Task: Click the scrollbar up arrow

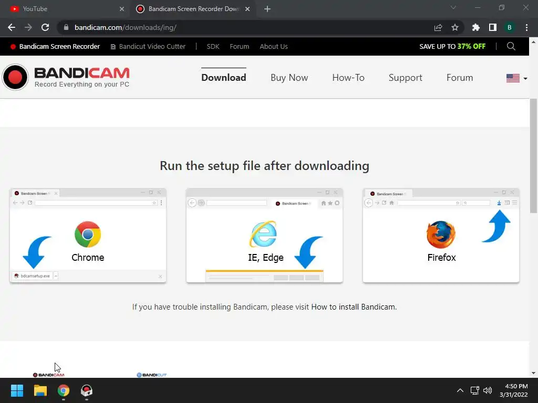Action: coord(533,42)
